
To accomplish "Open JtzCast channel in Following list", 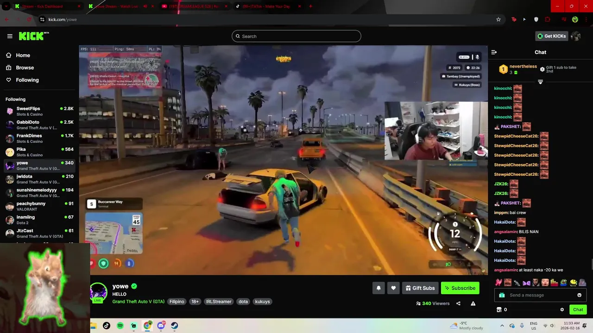I will coord(39,233).
